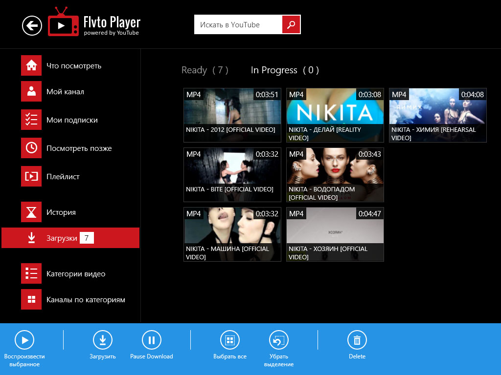The height and width of the screenshot is (375, 501).
Task: Click the Выбрать все label
Action: tap(230, 356)
